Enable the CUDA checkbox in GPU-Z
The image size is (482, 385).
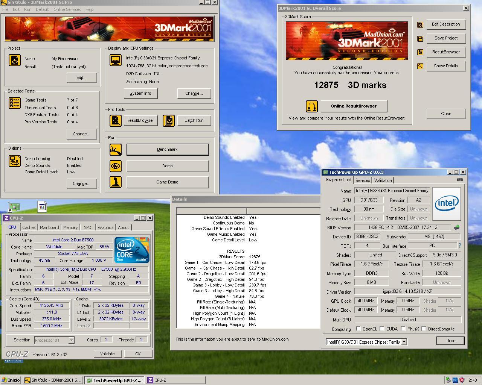[382, 329]
